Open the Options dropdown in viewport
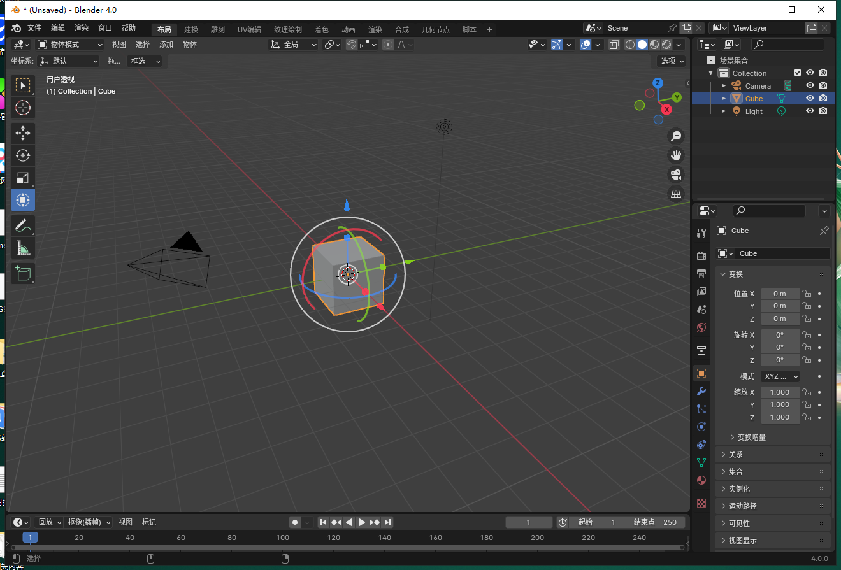 672,61
